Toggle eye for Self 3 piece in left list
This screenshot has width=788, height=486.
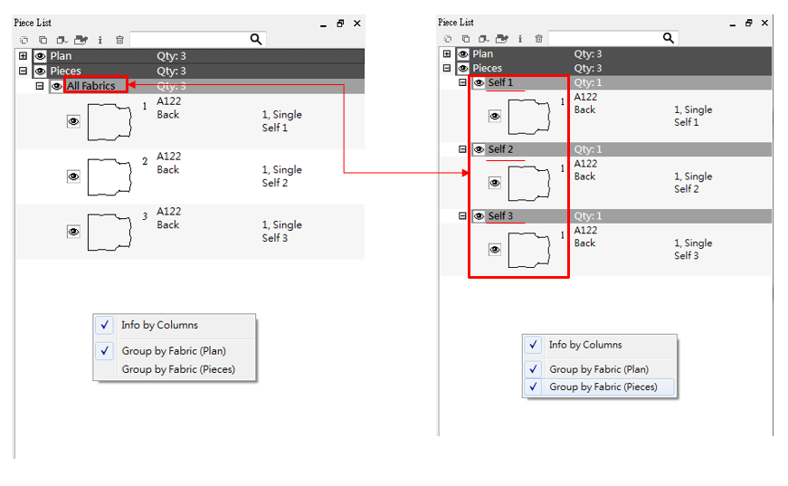tap(73, 232)
